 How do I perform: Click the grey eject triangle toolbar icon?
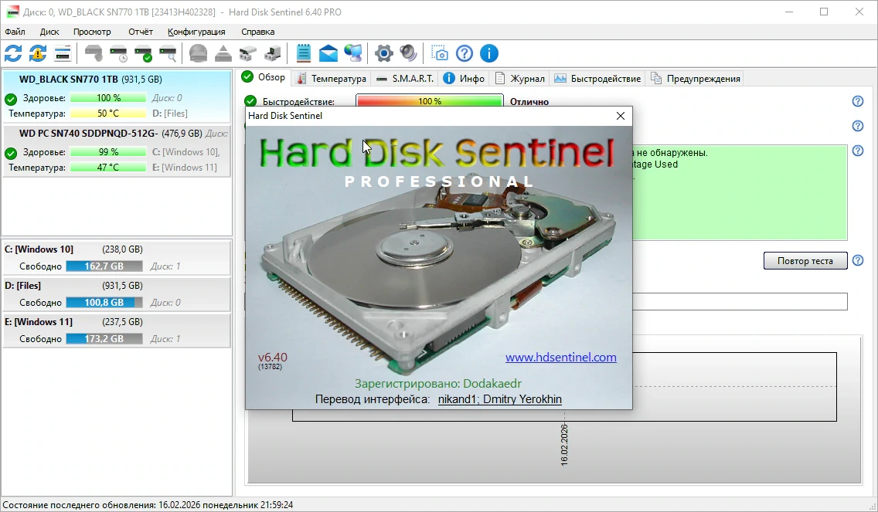pos(223,54)
